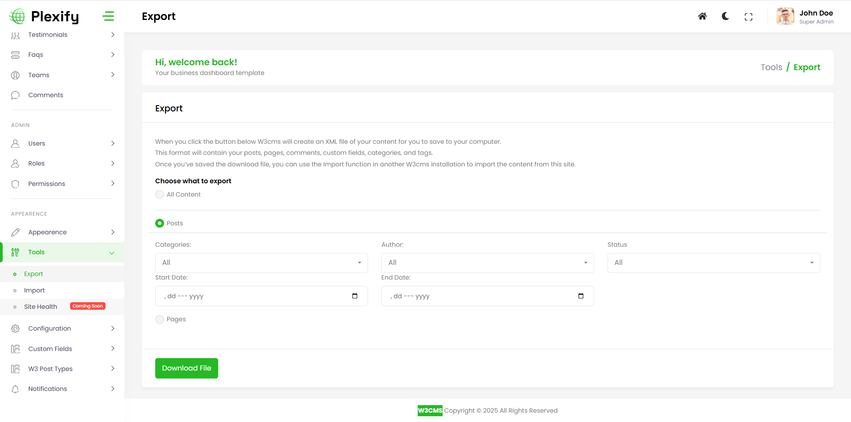Open the Status dropdown
The width and height of the screenshot is (851, 422).
click(x=714, y=263)
